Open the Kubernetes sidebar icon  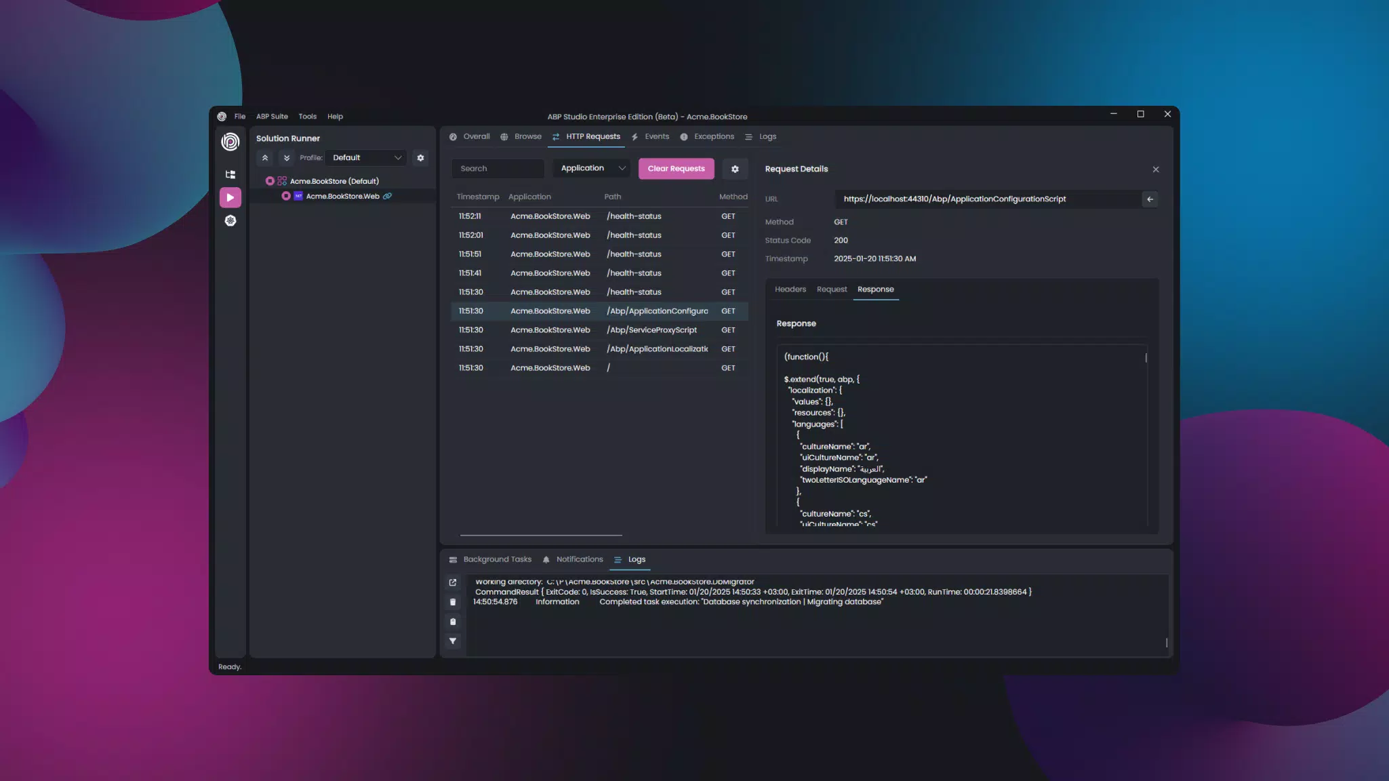[x=230, y=221]
